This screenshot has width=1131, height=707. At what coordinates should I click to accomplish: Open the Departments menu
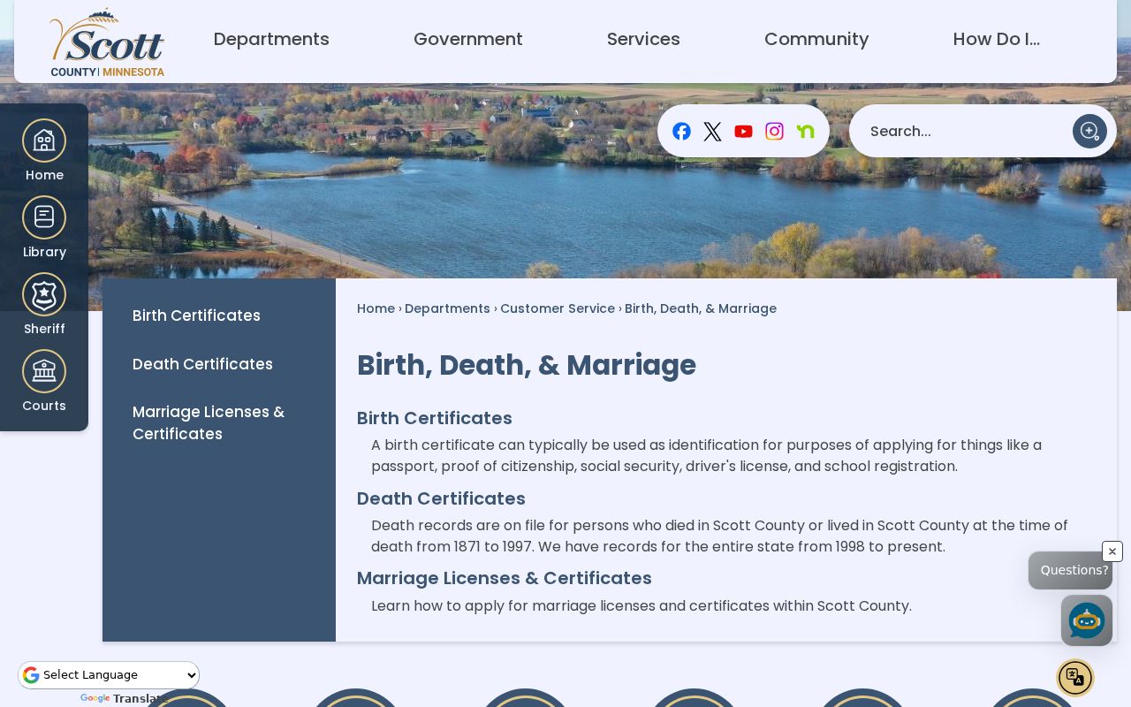(271, 39)
